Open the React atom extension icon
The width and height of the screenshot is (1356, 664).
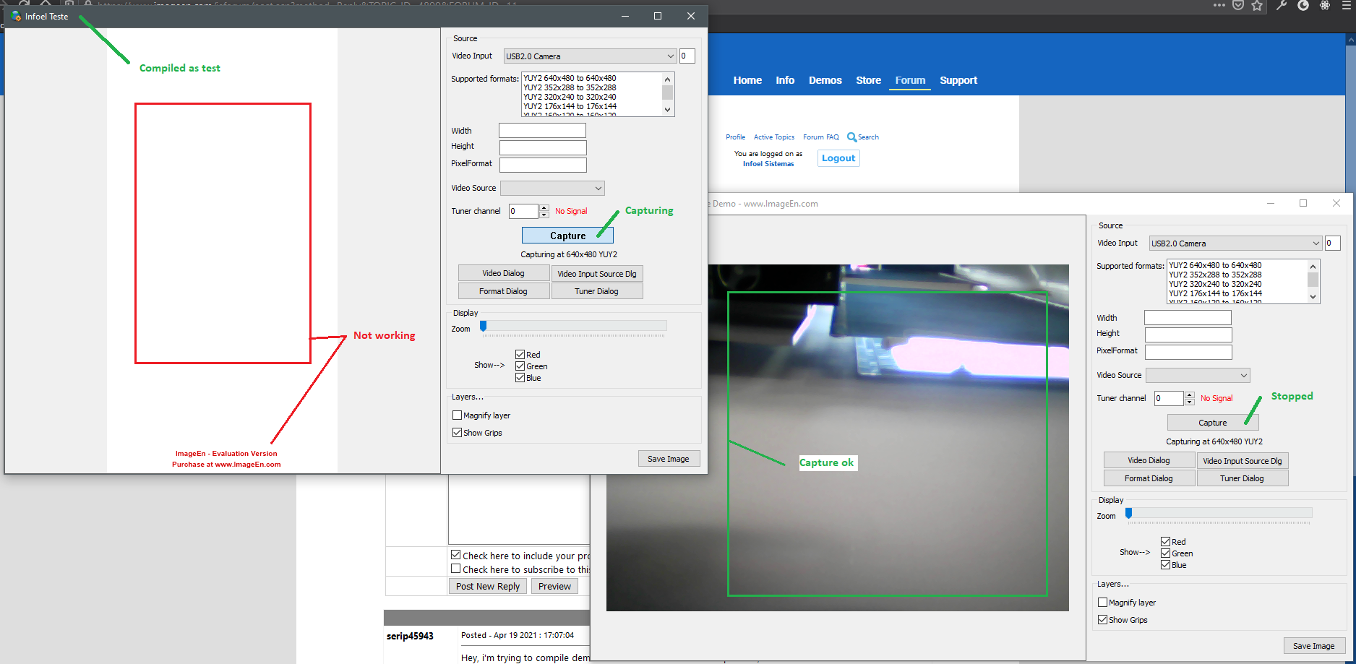point(1325,5)
